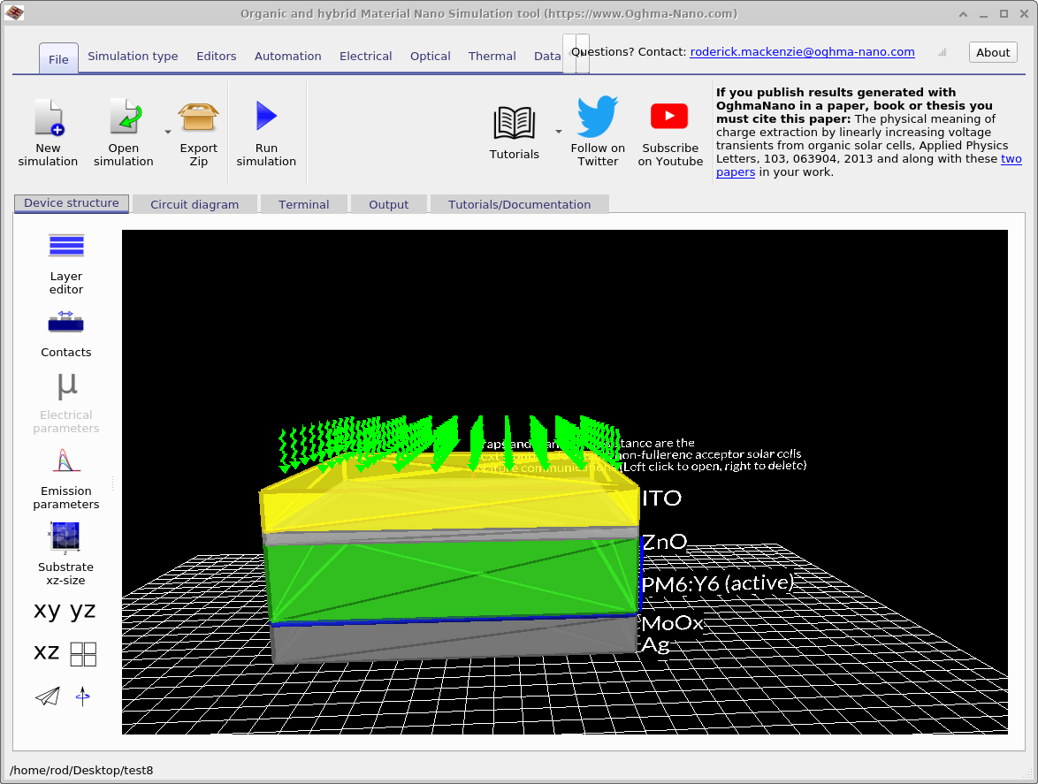This screenshot has height=784, width=1038.
Task: Enable camera rotation with the rotate icon
Action: tap(83, 696)
